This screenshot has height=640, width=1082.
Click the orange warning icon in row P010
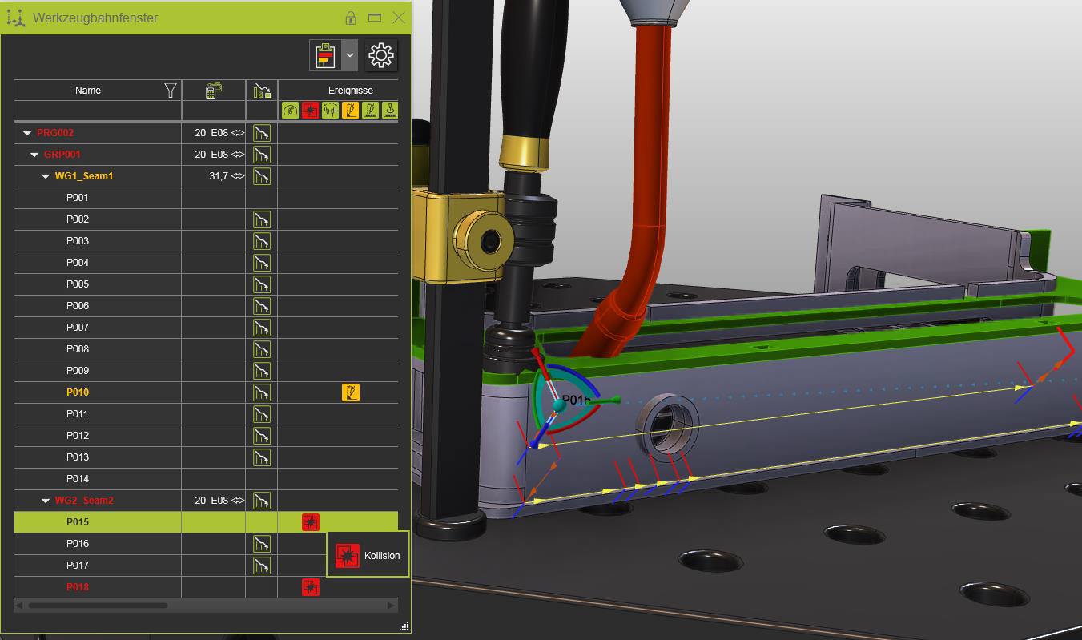[x=350, y=392]
